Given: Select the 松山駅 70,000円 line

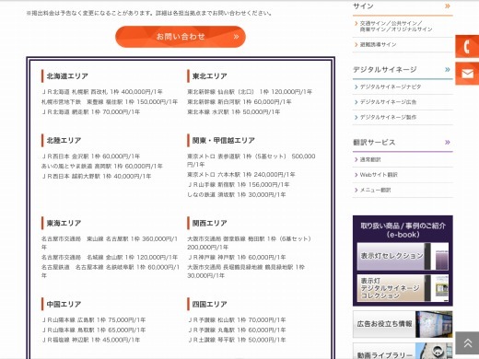Looking at the screenshot, I should coord(237,320).
